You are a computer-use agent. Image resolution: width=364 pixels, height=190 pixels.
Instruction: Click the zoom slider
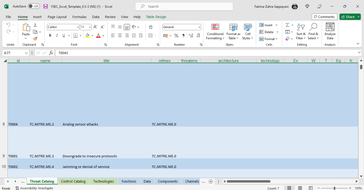[x=334, y=188]
